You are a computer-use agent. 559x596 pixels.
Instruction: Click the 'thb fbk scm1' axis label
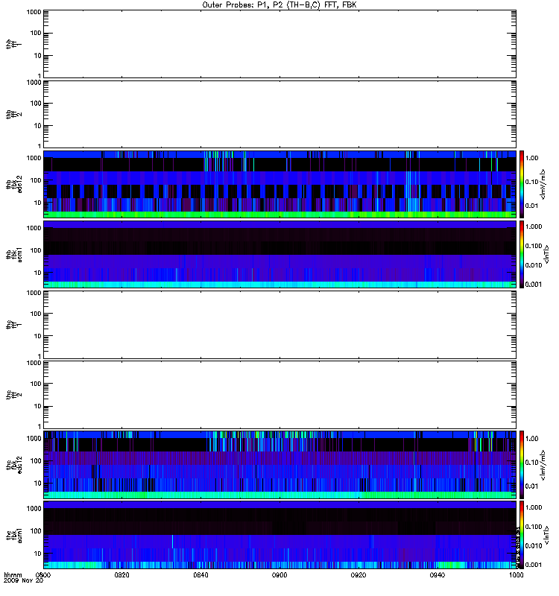click(x=13, y=254)
